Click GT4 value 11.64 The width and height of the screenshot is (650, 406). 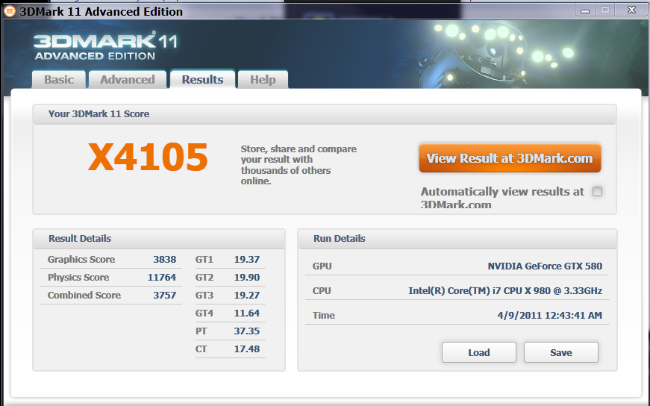(x=247, y=313)
